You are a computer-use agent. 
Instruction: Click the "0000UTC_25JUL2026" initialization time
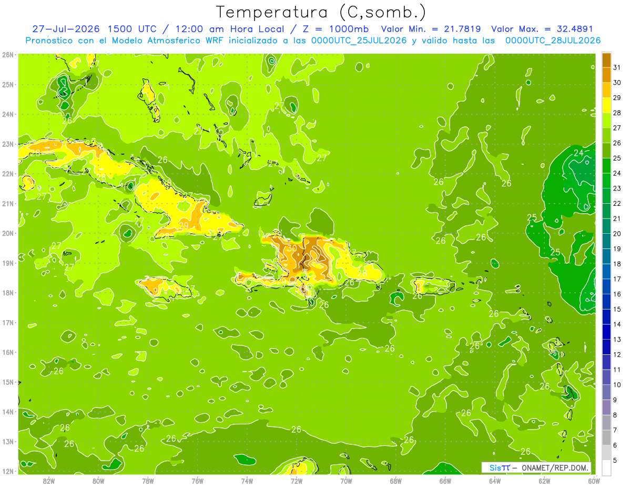pos(359,40)
